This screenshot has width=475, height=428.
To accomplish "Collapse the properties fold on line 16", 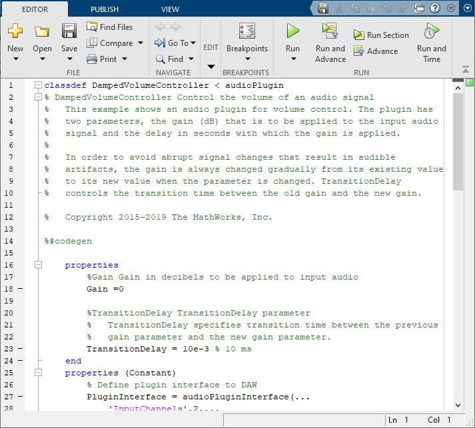I will pyautogui.click(x=38, y=265).
